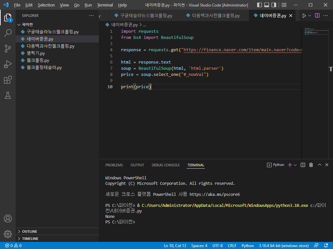
Task: Add a new terminal with plus icon
Action: 290,165
